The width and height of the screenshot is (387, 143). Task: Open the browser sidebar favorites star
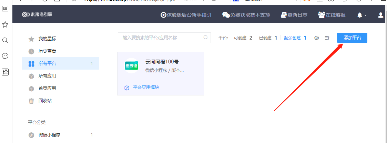(x=5, y=24)
